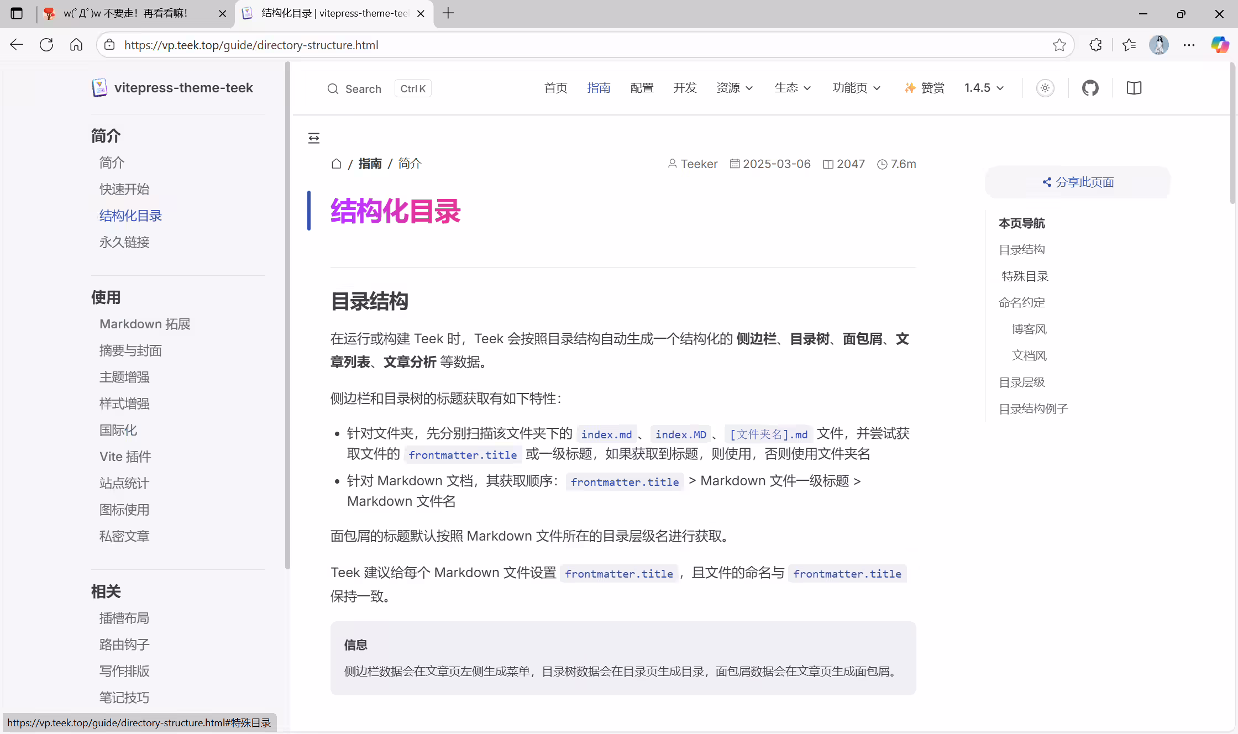
Task: Open 路由钩子 sidebar link
Action: [124, 644]
